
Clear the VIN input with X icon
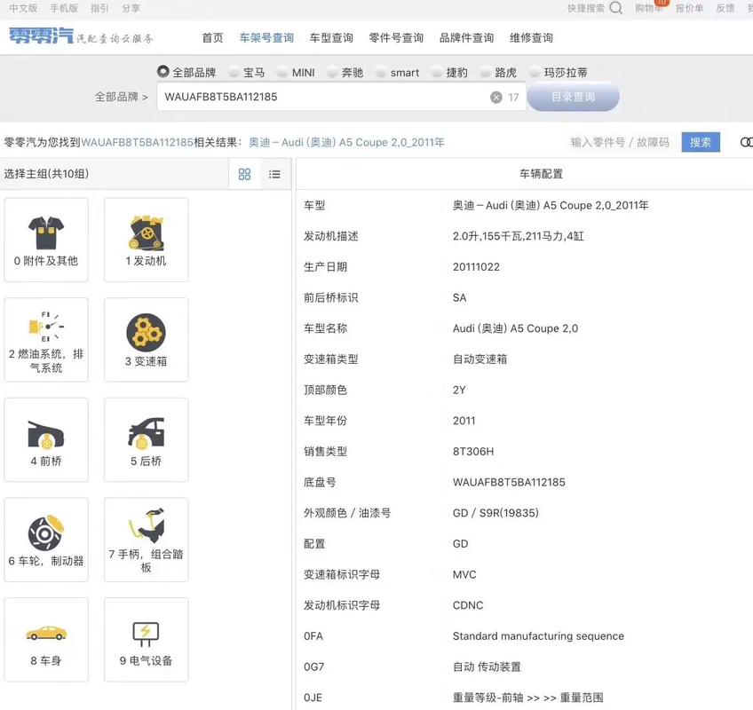coord(496,98)
